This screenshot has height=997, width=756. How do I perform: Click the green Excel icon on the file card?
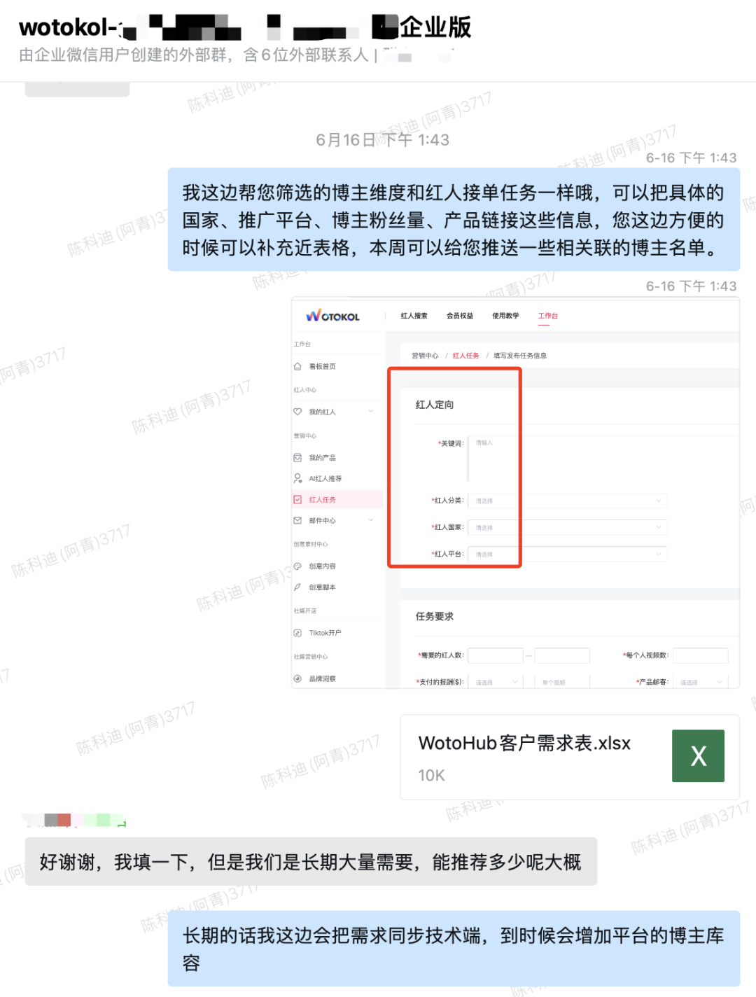pos(698,756)
